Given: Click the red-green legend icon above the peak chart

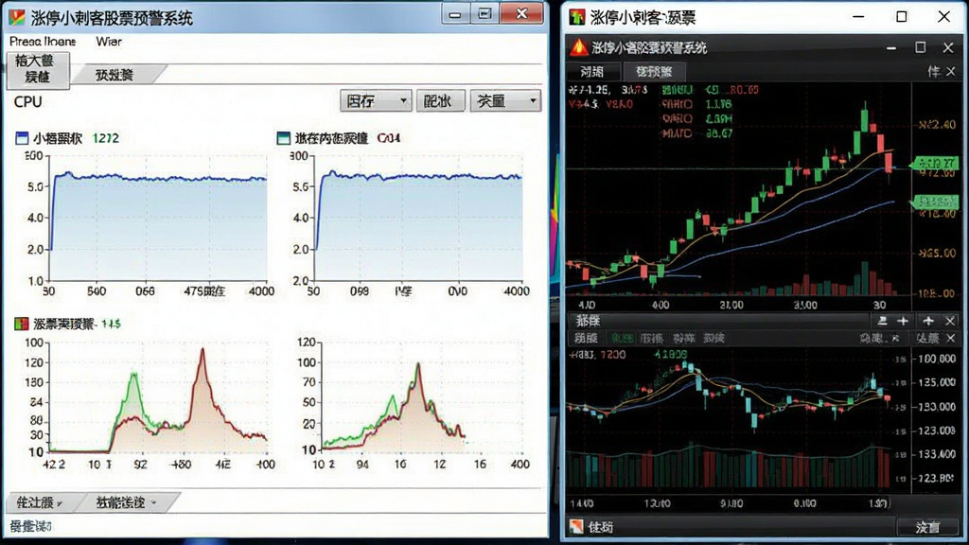Looking at the screenshot, I should pos(22,324).
